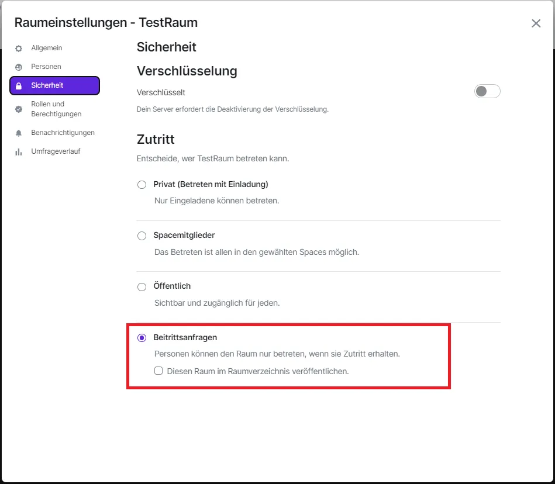
Task: Switch to the Personen tab
Action: [x=46, y=67]
